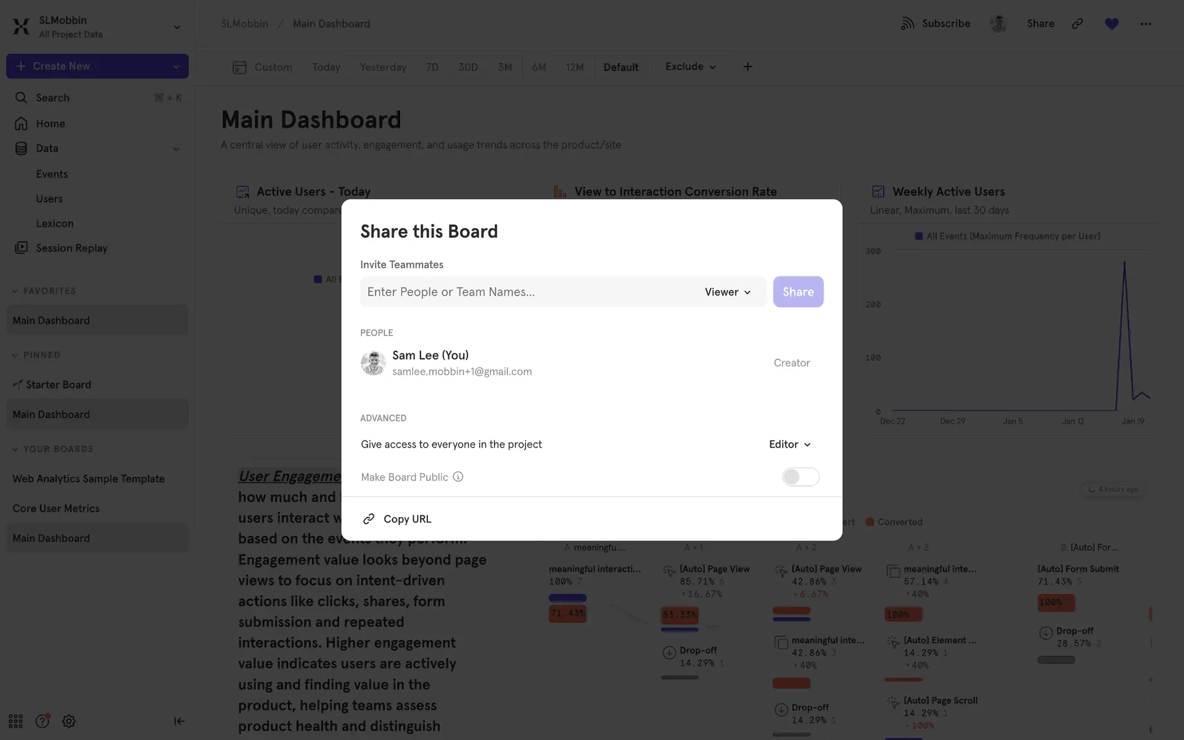This screenshot has height=740, width=1184.
Task: Open settings gear in bottom sidebar
Action: pos(68,721)
